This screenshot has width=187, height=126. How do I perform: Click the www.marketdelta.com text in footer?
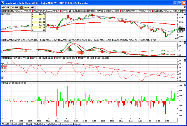[71, 124]
